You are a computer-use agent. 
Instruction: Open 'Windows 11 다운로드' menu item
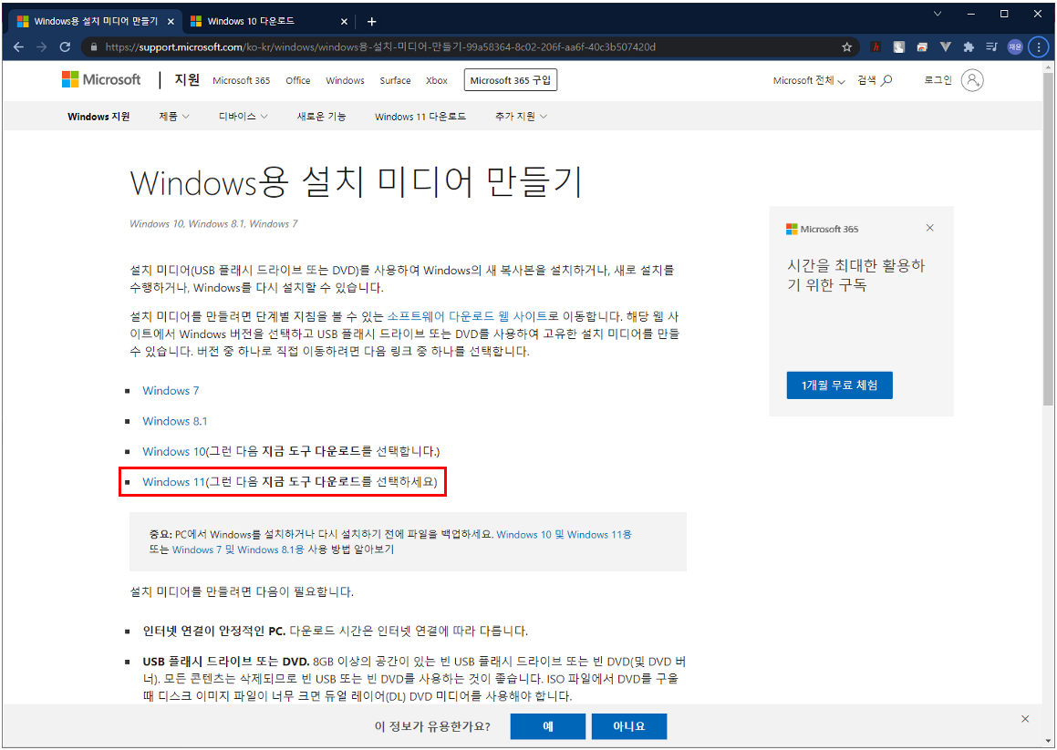point(420,117)
